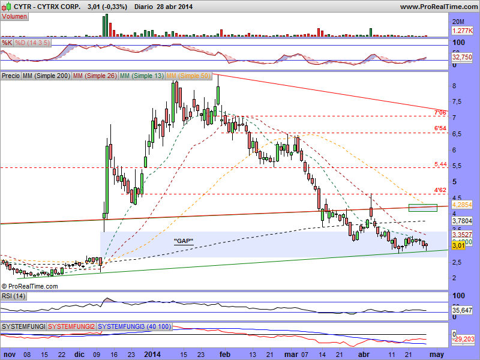480x360 pixels.
Task: Click the 8 price axis label
Action: coord(454,86)
